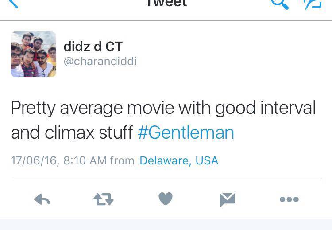Screen dimensions: 332x230
Task: Tap the 8:10 AM time text
Action: pyautogui.click(x=85, y=160)
